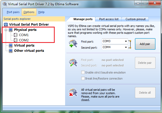Image resolution: width=162 pixels, height=113 pixels.
Task: Click the app icon in the title bar
Action: (5, 4)
